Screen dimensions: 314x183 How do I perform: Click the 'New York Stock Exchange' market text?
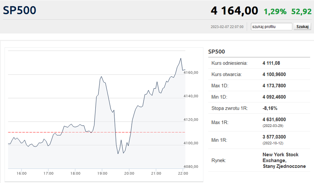(x=280, y=158)
